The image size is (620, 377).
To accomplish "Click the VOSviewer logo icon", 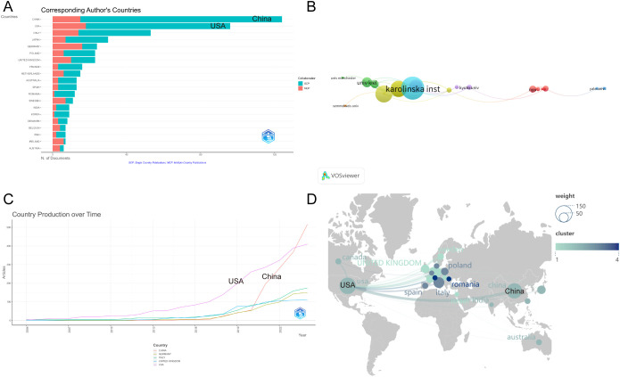I will click(x=326, y=176).
